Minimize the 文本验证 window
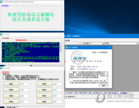 [48, 34]
